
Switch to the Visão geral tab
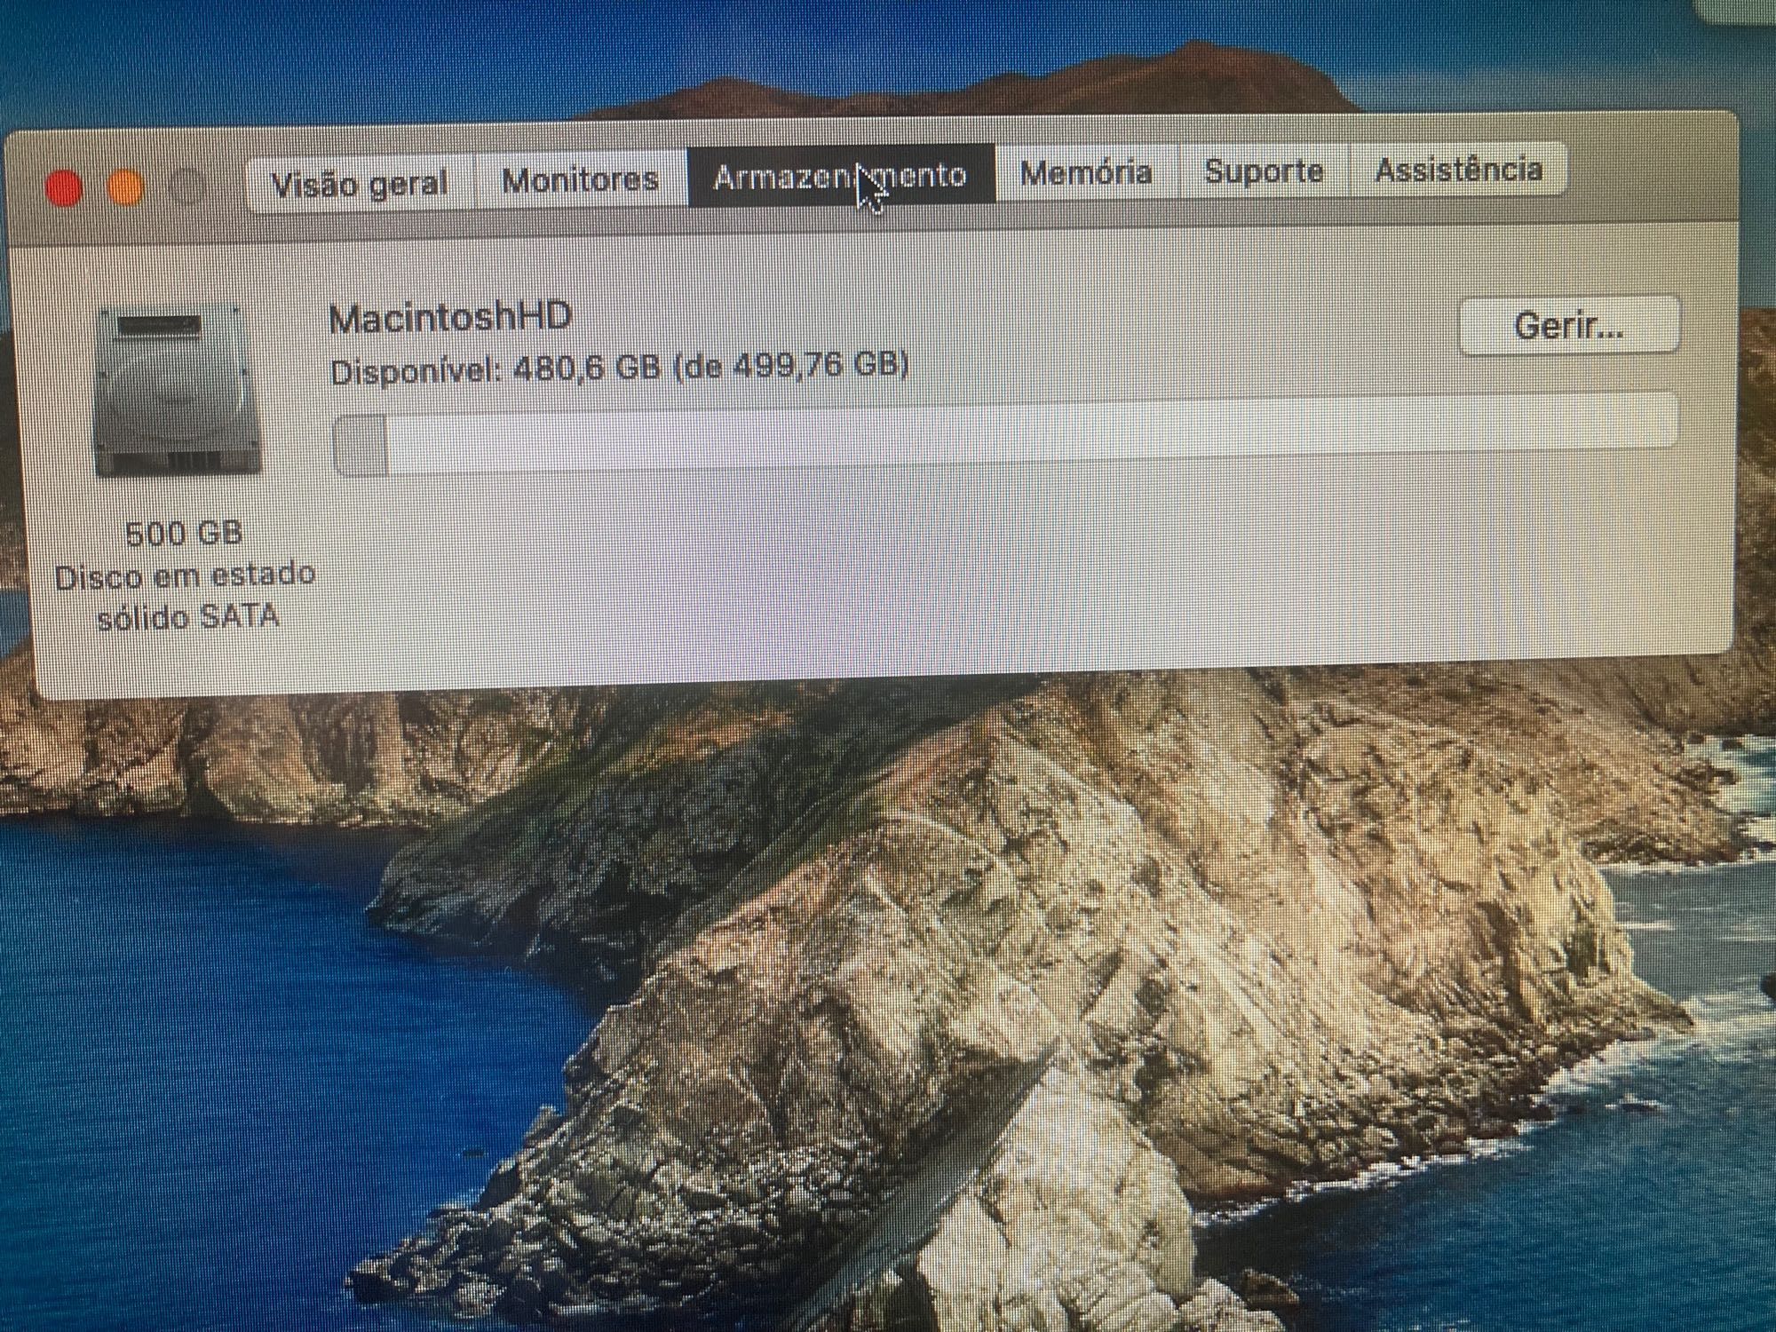point(360,184)
